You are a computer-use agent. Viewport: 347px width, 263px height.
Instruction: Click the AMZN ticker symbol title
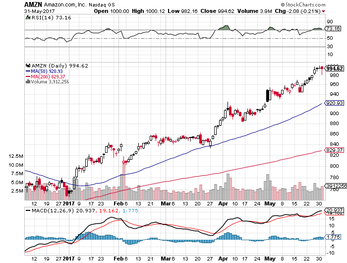point(36,4)
